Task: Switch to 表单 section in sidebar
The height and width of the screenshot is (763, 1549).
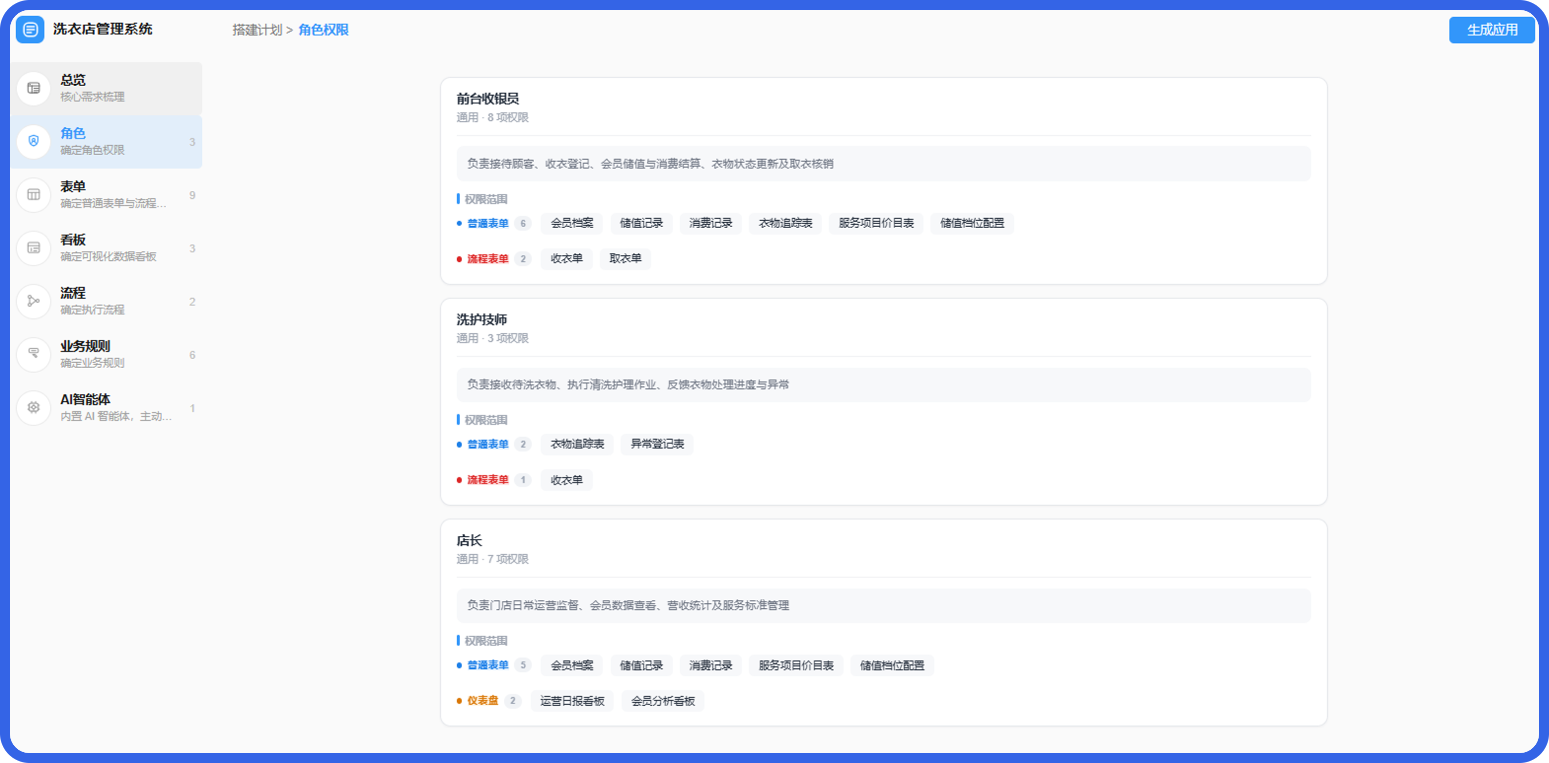Action: pos(106,195)
